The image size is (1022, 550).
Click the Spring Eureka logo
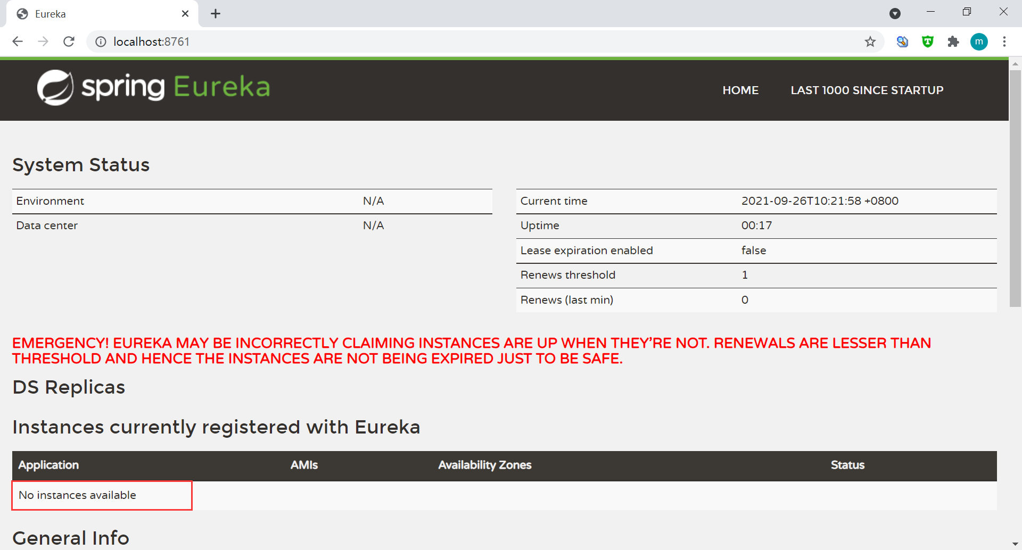[153, 87]
